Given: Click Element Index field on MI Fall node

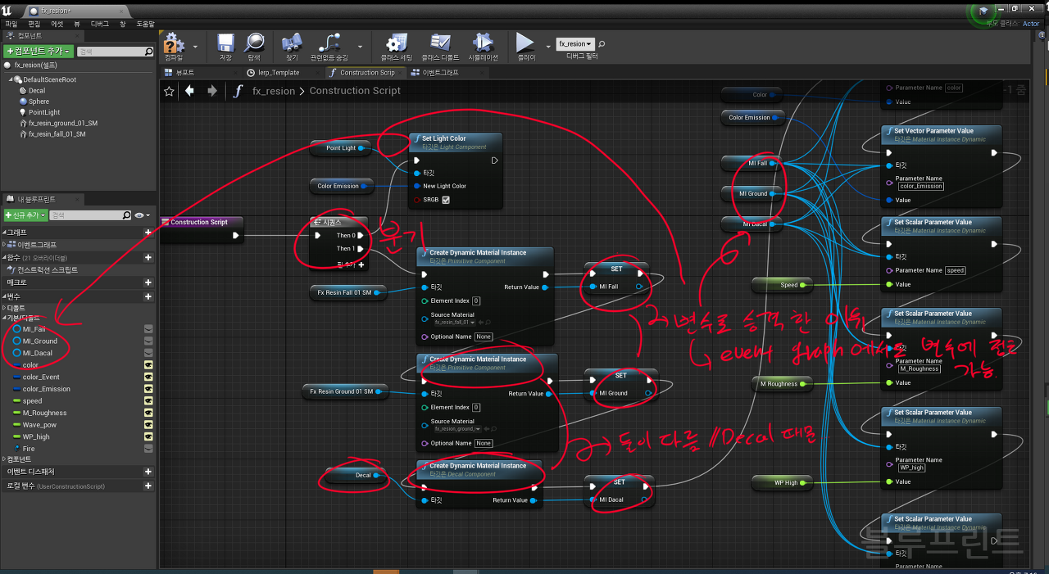Looking at the screenshot, I should 476,301.
